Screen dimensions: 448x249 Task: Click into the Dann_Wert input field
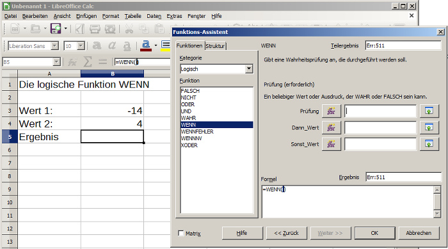click(x=380, y=127)
